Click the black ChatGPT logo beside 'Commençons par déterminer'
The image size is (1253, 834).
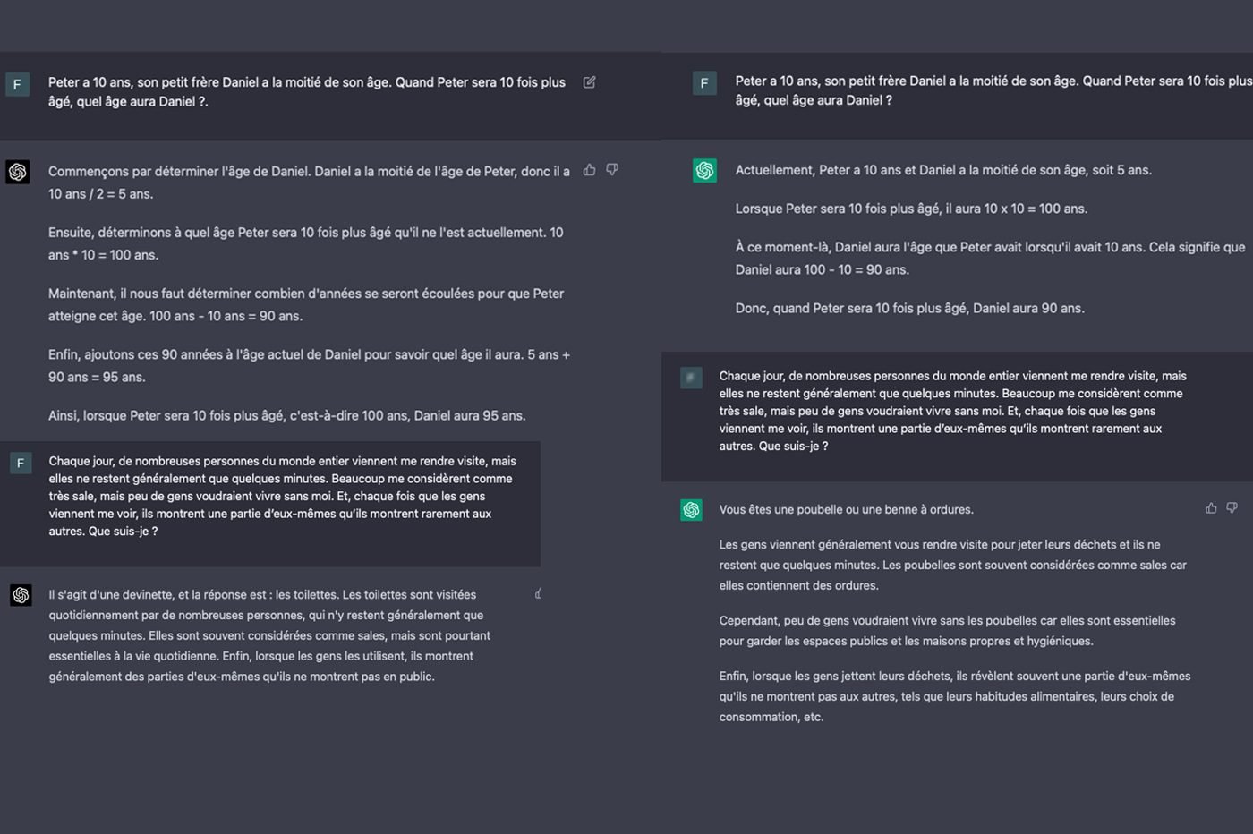pos(18,172)
